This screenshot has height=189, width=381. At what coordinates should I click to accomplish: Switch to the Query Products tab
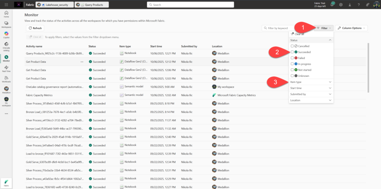pyautogui.click(x=92, y=5)
